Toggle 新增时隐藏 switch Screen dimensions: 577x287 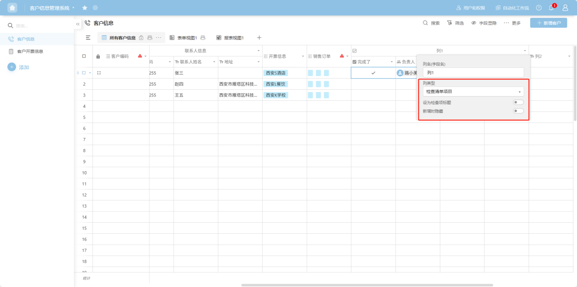518,111
